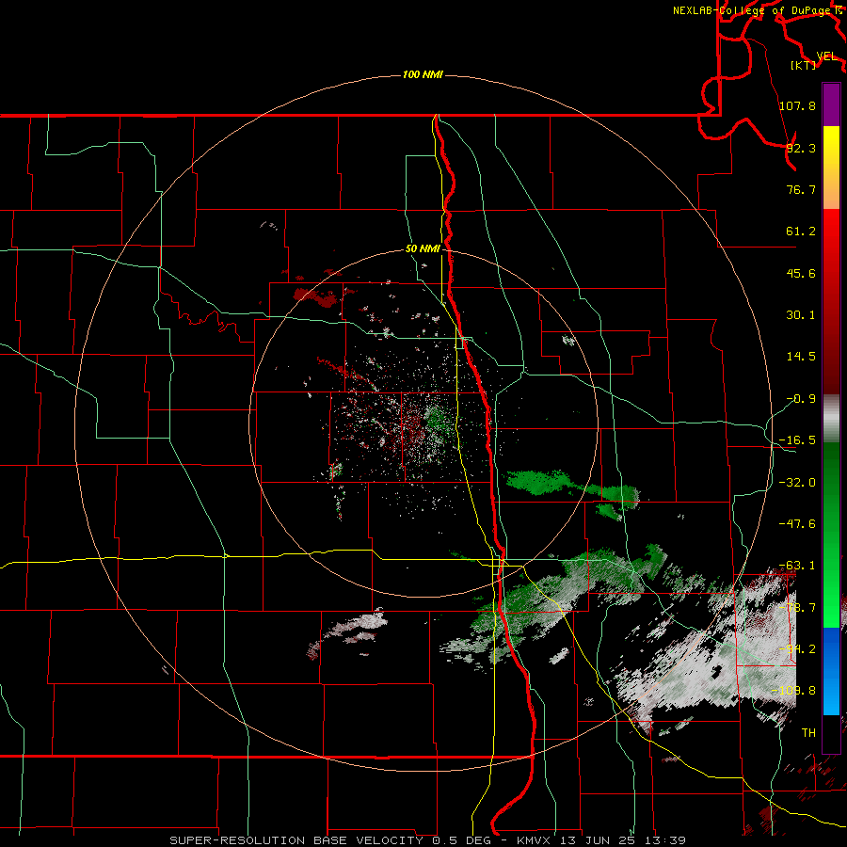
Task: Click the 107.8 value on velocity scale
Action: click(797, 105)
